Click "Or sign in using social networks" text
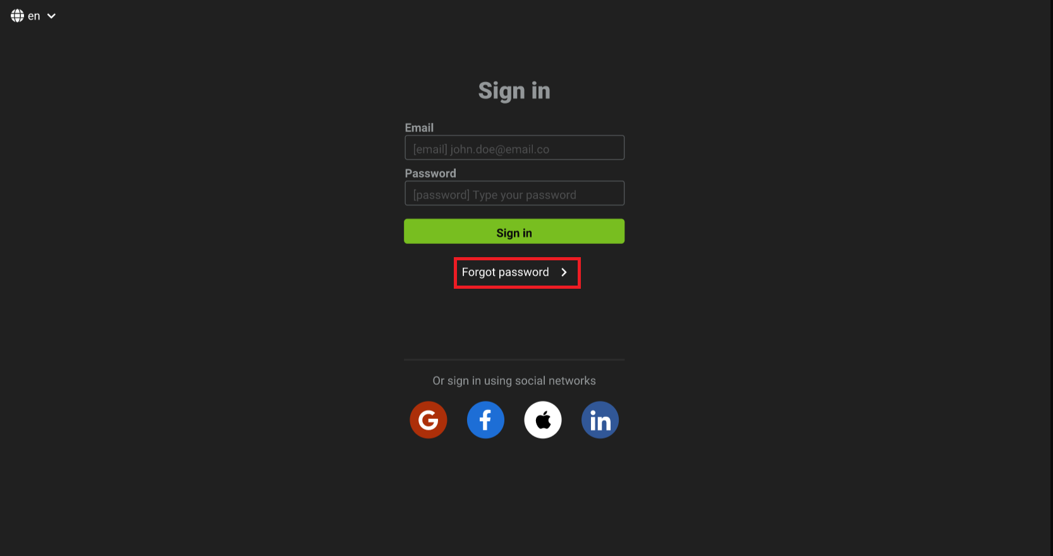Viewport: 1053px width, 556px height. 514,381
